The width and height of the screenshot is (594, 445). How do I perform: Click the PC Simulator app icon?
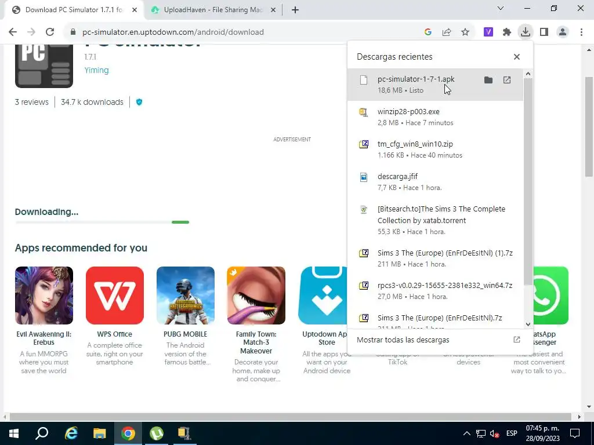click(x=44, y=66)
